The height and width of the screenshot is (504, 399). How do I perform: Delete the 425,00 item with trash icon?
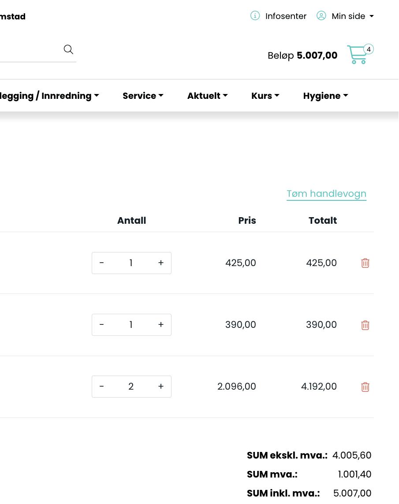365,263
